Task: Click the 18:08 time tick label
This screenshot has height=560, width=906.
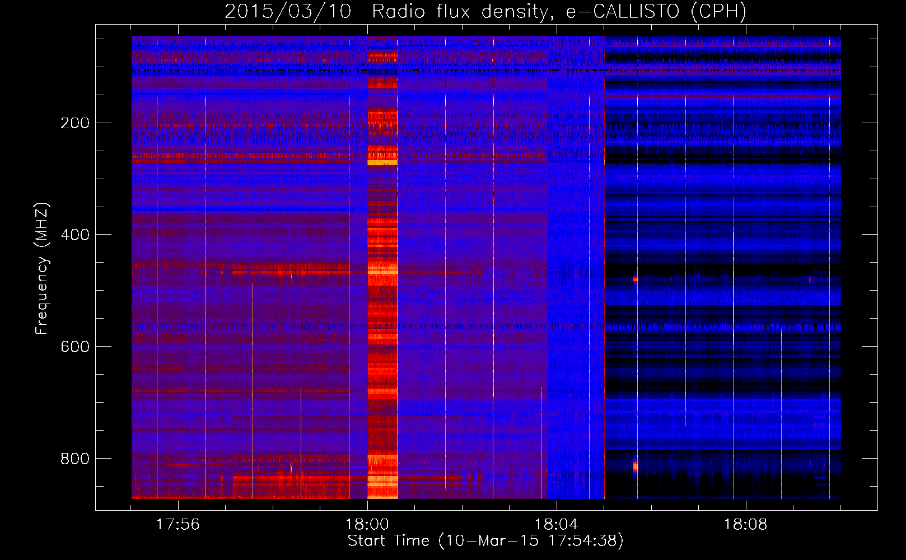Action: click(746, 525)
